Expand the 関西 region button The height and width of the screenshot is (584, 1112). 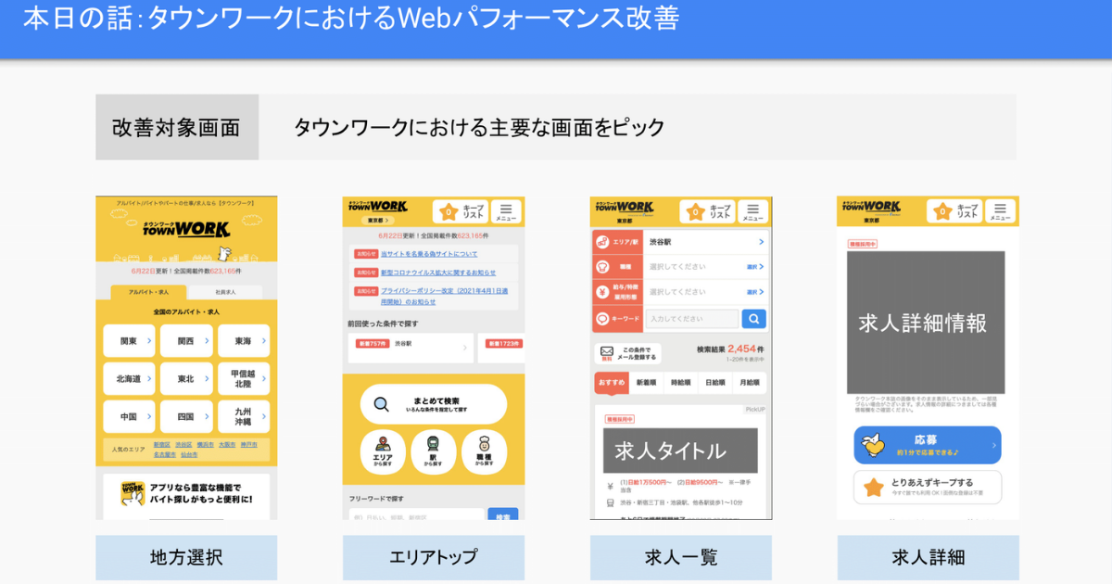(x=186, y=341)
